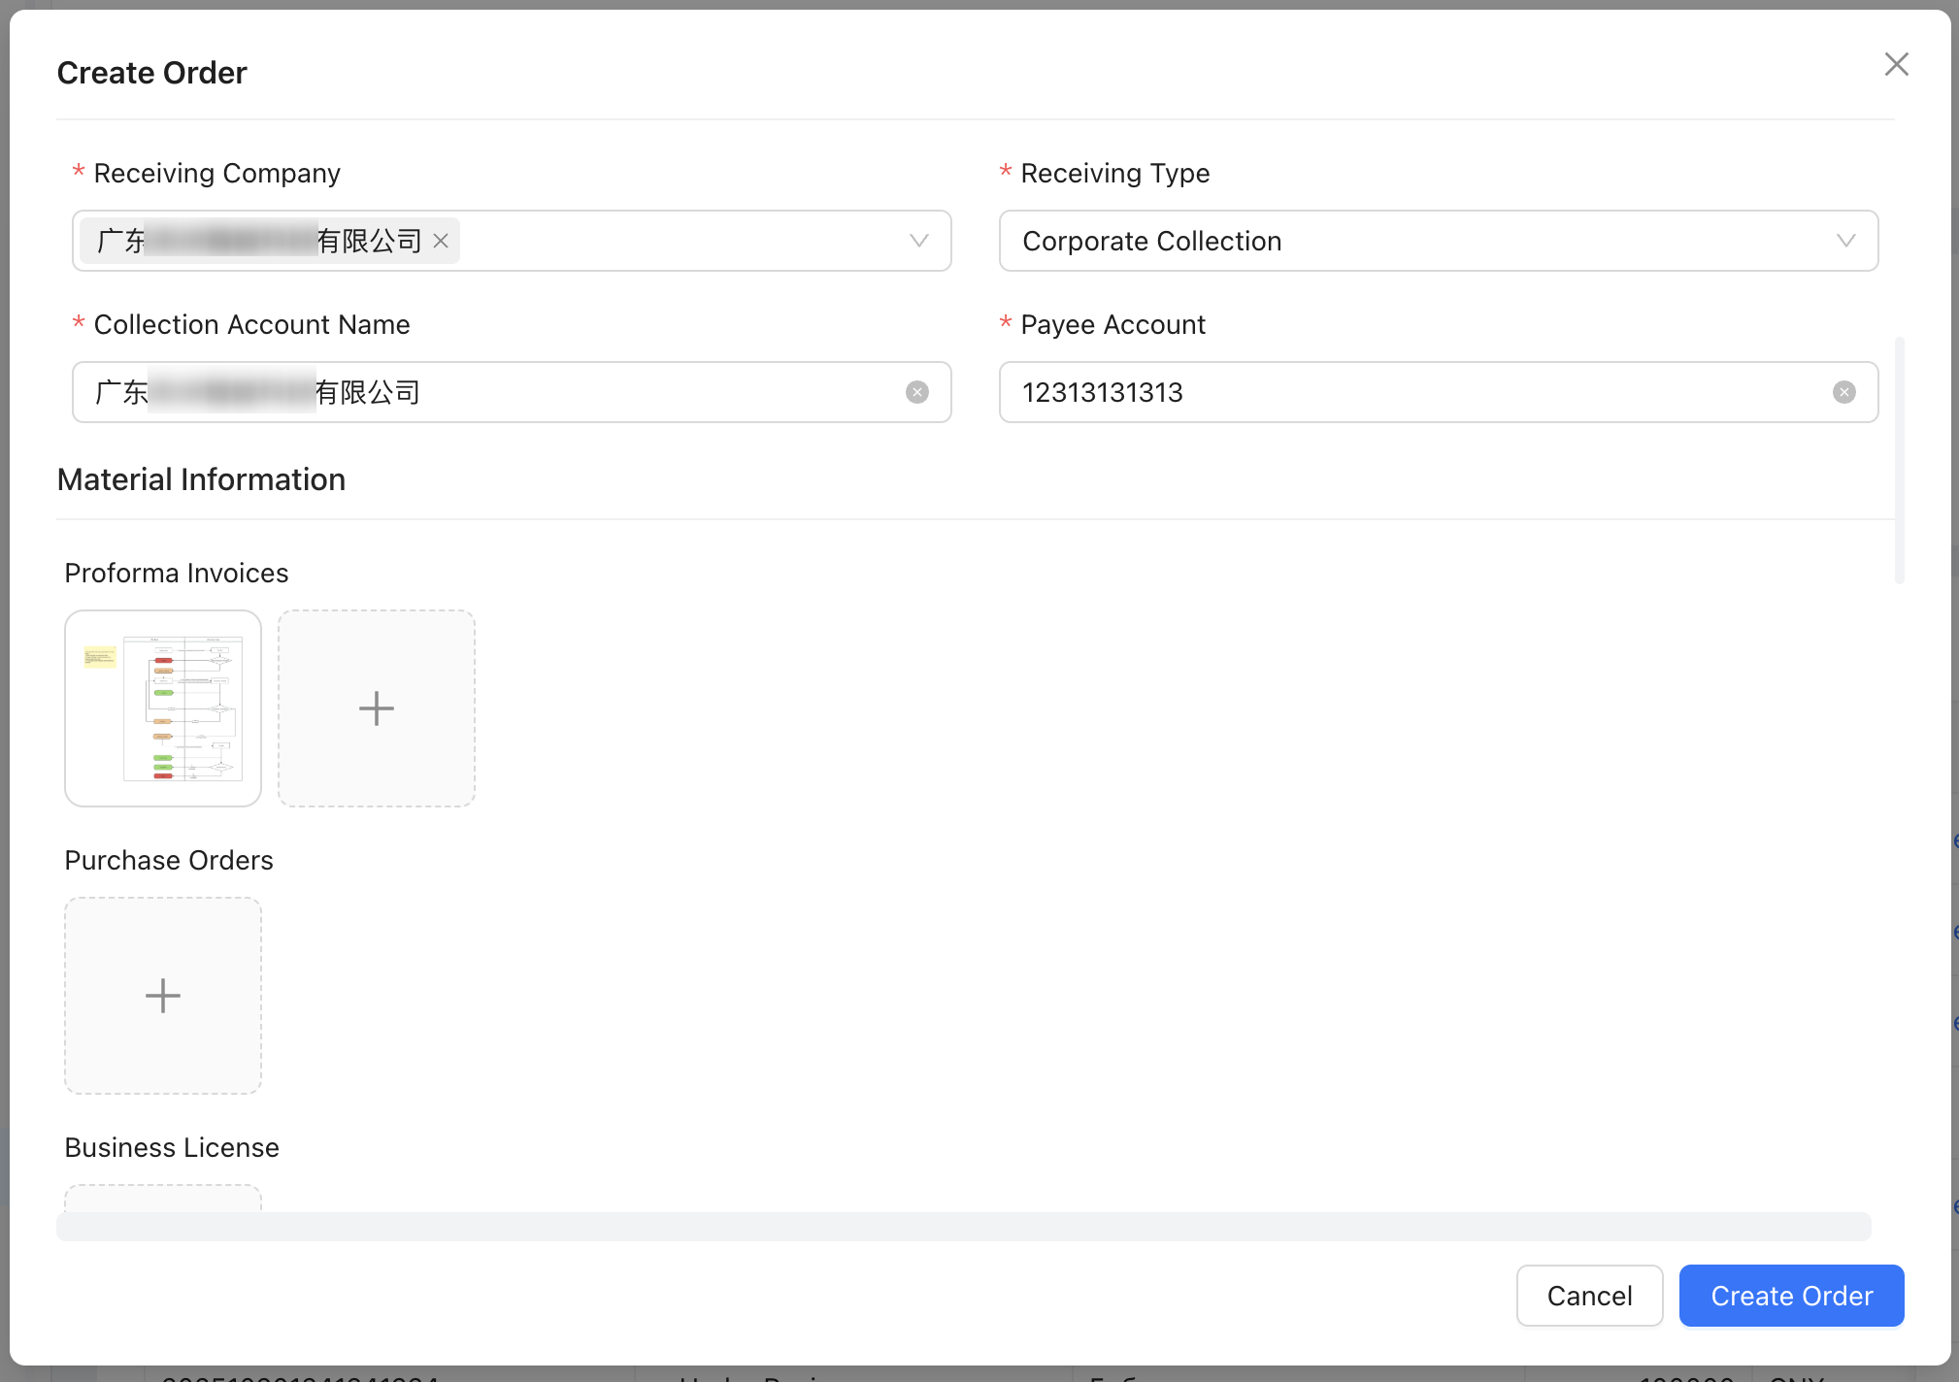
Task: Click the Proforma Invoices label
Action: tap(177, 573)
